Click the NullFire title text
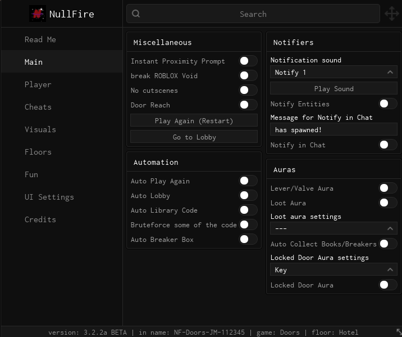 71,14
